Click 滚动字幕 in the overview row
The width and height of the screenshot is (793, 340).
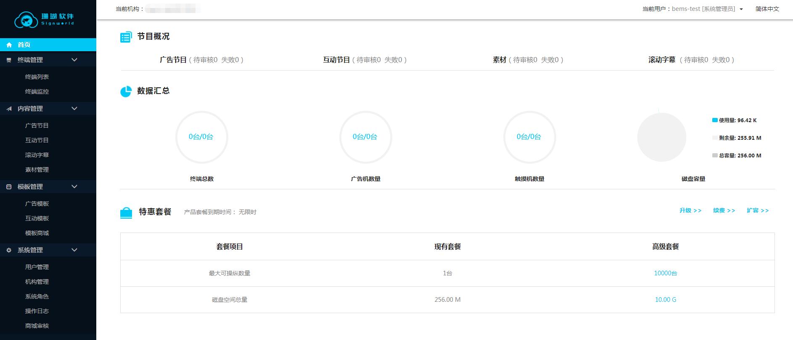tap(662, 60)
